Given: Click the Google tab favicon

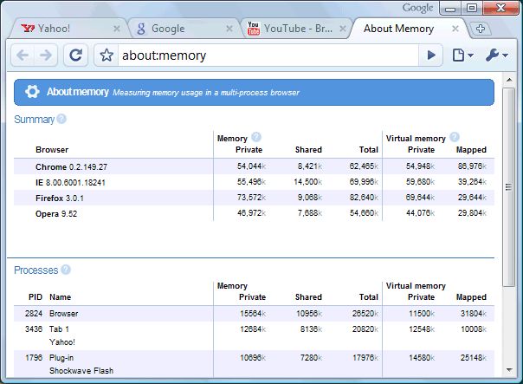Looking at the screenshot, I should pyautogui.click(x=141, y=29).
